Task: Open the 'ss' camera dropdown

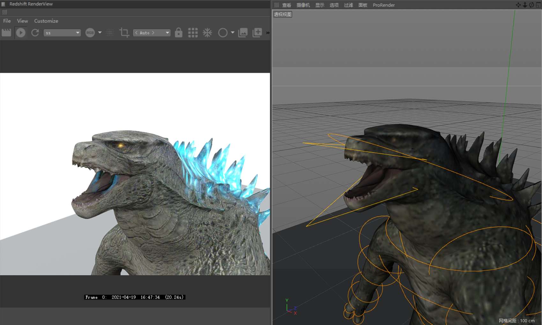Action: tap(62, 33)
